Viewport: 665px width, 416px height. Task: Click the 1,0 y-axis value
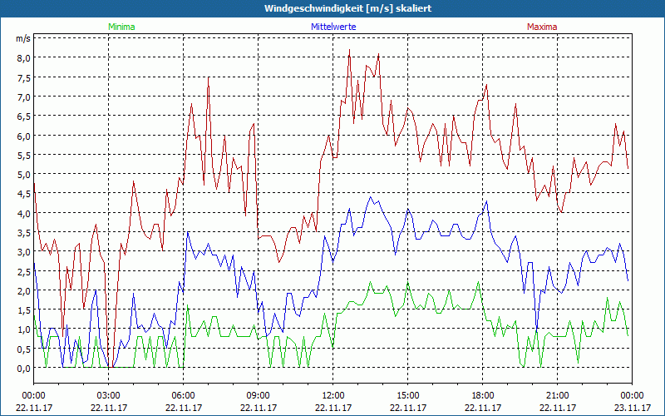(x=24, y=329)
